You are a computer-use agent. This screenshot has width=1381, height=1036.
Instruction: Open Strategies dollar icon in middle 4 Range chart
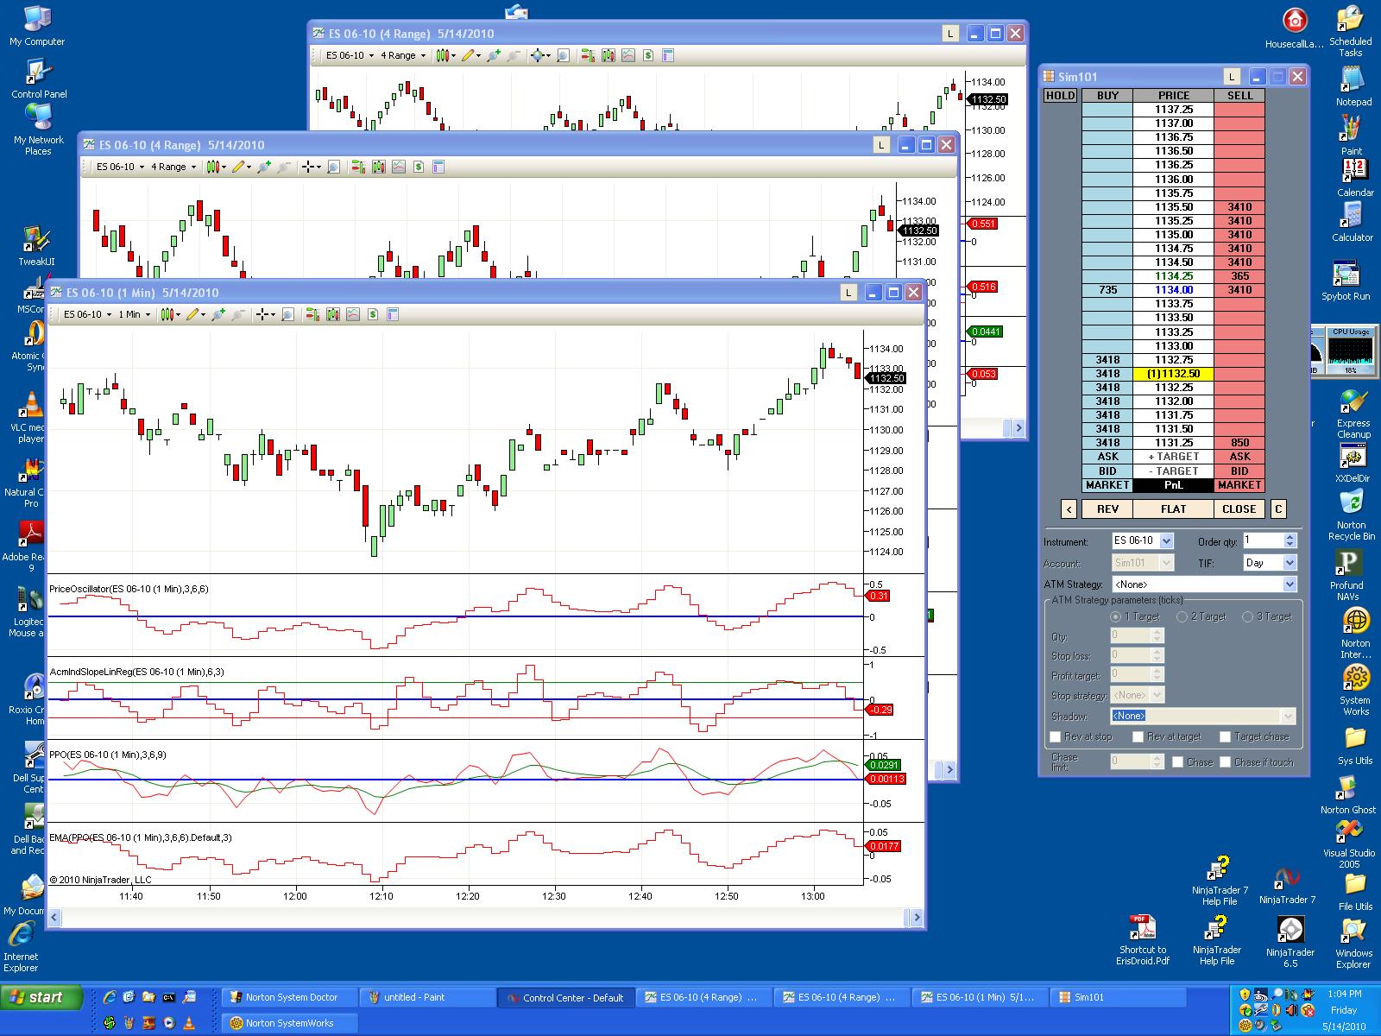(419, 167)
